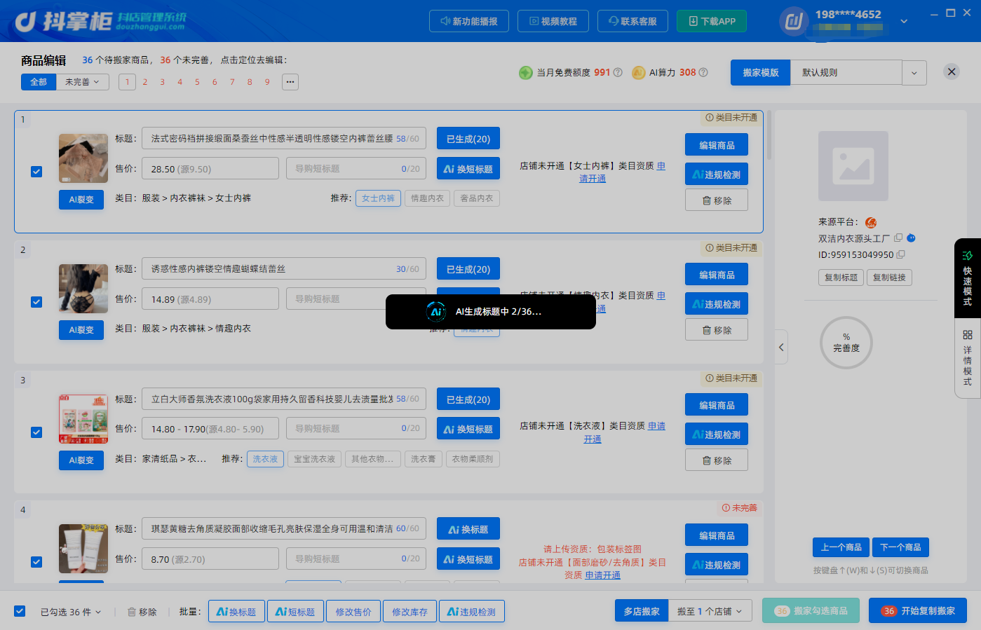The image size is (981, 630).
Task: Click the help icon beside 当月免费额度 991
Action: 618,72
